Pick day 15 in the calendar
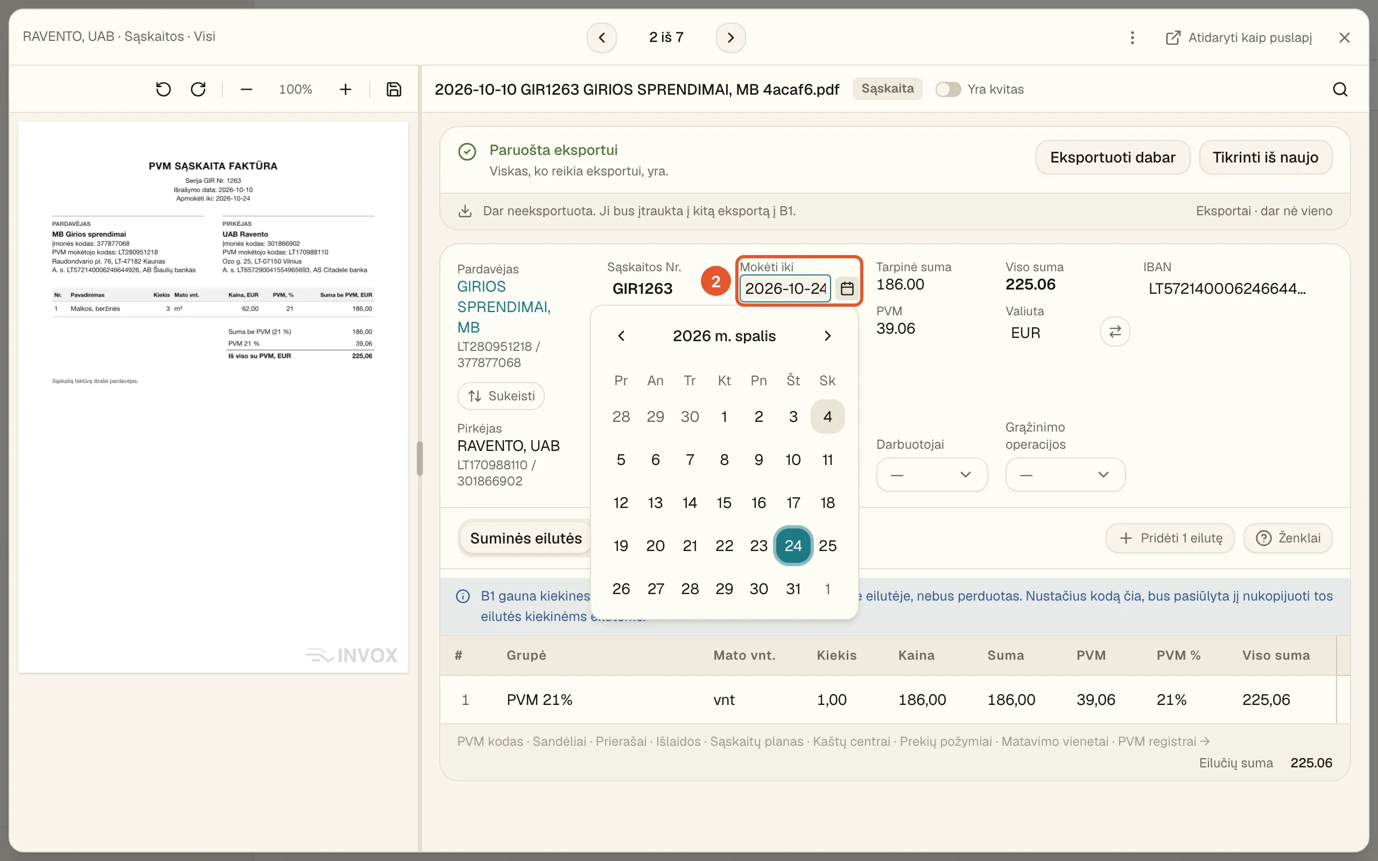Viewport: 1378px width, 861px height. click(724, 503)
